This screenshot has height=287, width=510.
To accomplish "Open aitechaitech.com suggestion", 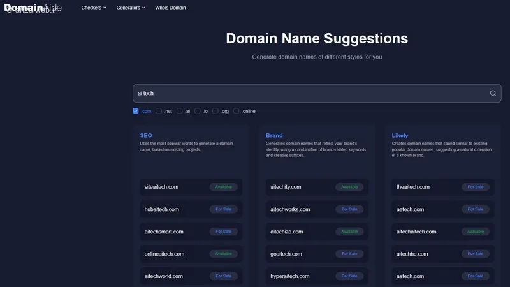I will [416, 232].
